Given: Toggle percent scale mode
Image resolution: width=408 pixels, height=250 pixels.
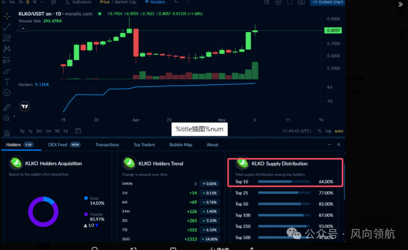Looking at the screenshot, I should click(320, 131).
